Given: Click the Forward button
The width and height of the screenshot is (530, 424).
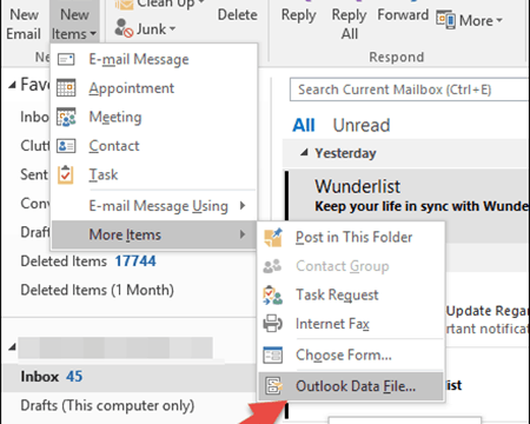Looking at the screenshot, I should click(x=403, y=15).
